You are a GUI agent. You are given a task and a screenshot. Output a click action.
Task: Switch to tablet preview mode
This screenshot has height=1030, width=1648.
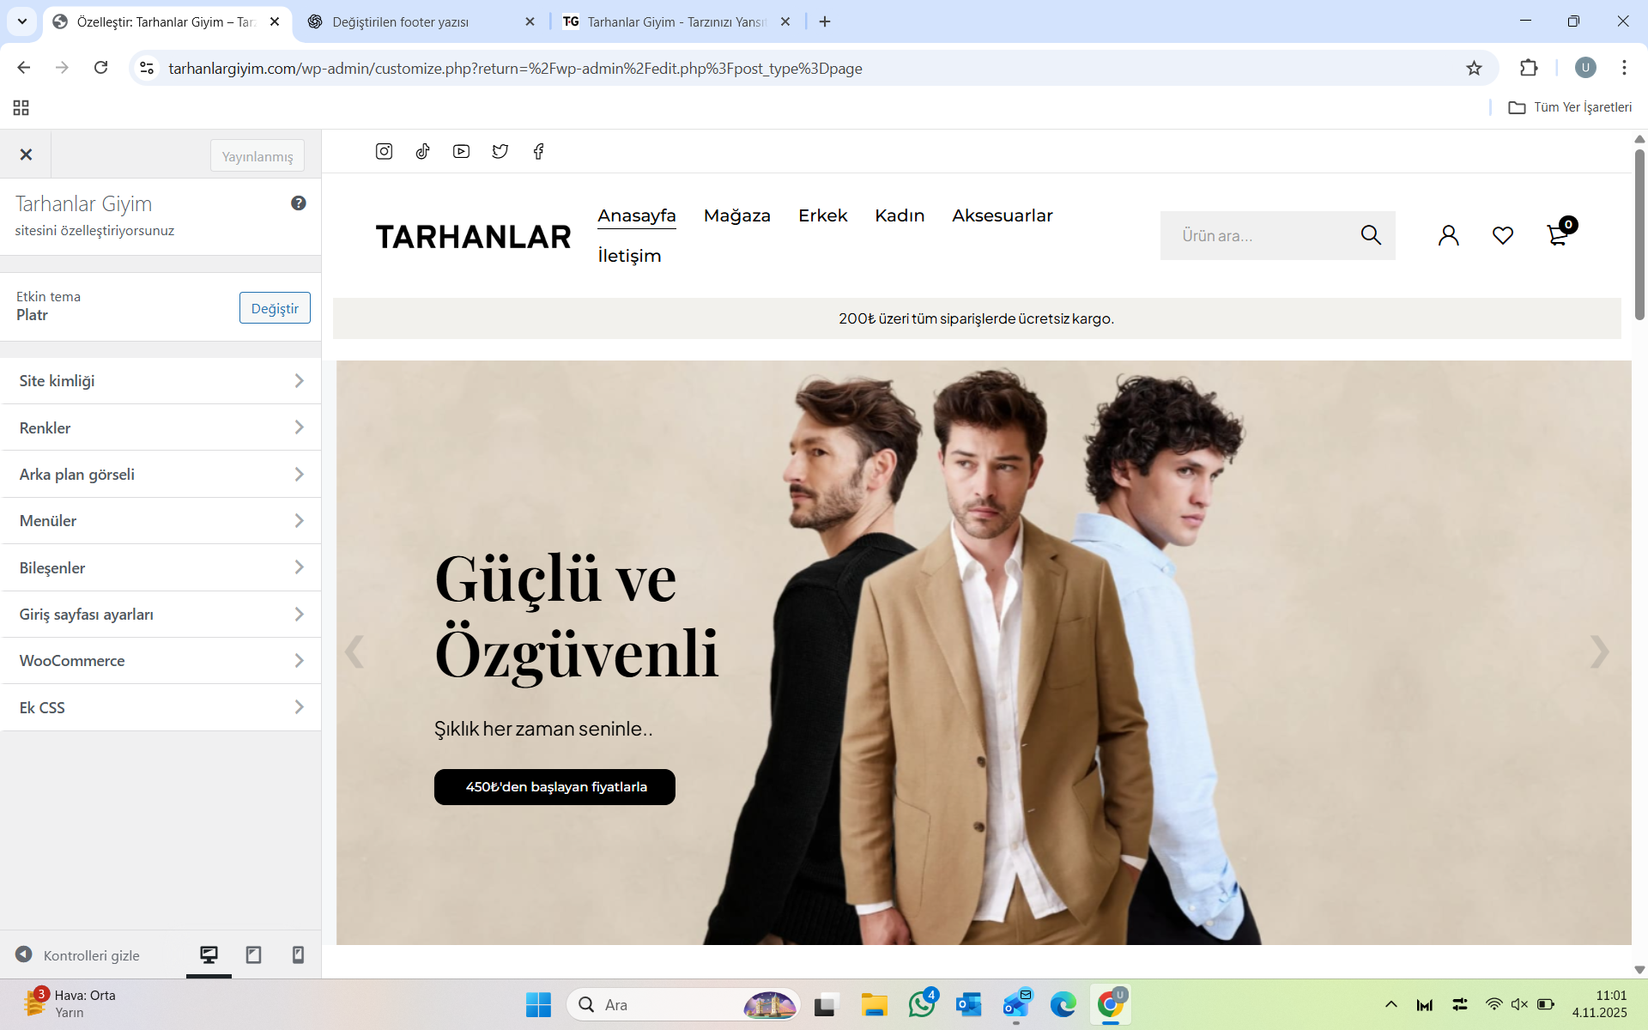[253, 954]
